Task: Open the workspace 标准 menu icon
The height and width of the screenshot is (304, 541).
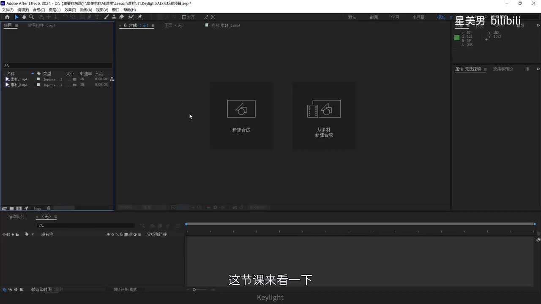Action: (x=451, y=17)
